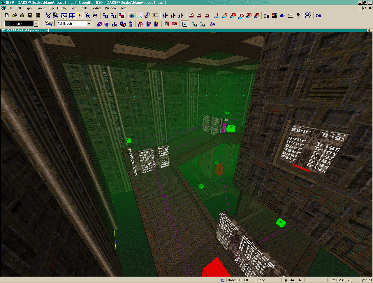Rotate selection around the Y axis

click(x=200, y=15)
